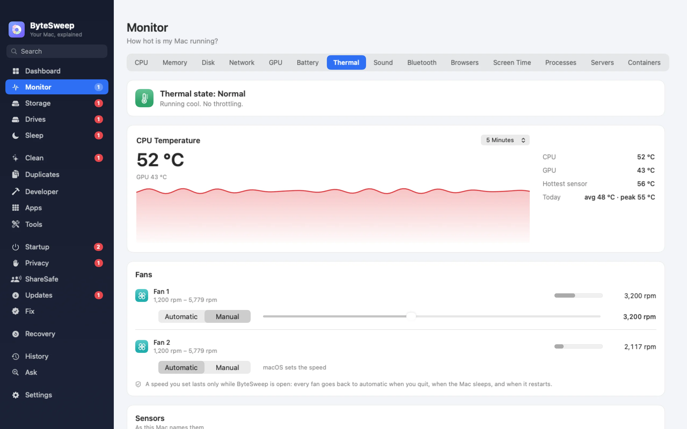Viewport: 687px width, 429px height.
Task: Open the Containers tab
Action: click(644, 62)
